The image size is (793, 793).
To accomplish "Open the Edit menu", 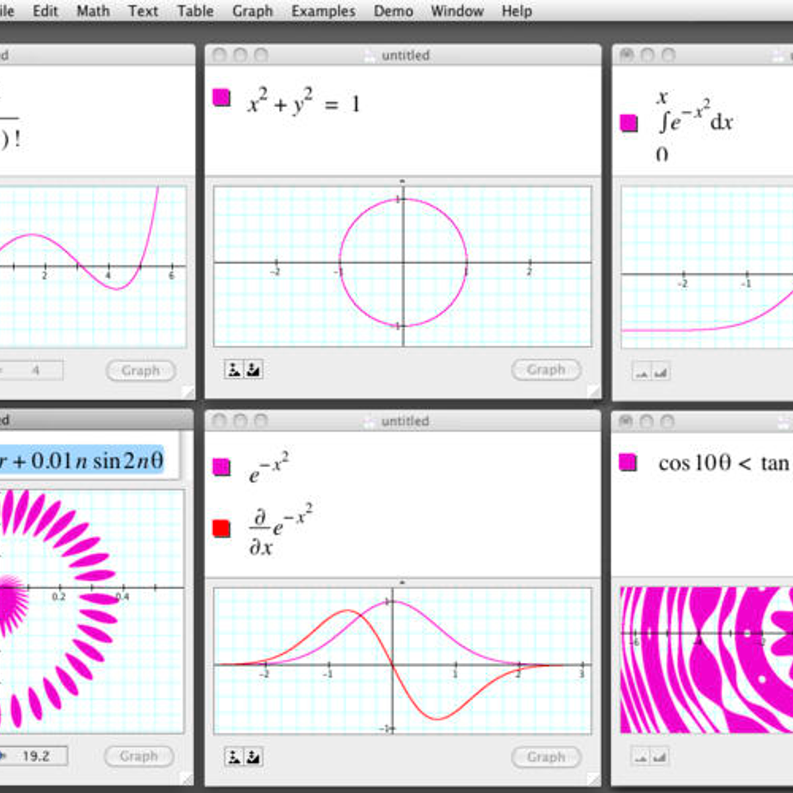I will (x=45, y=11).
